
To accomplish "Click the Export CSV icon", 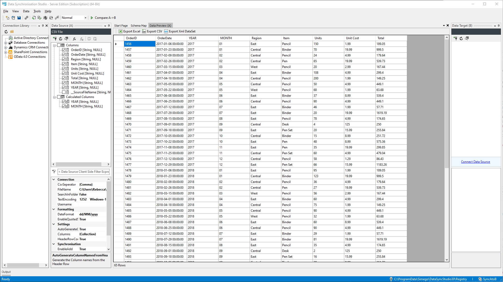I will (144, 31).
